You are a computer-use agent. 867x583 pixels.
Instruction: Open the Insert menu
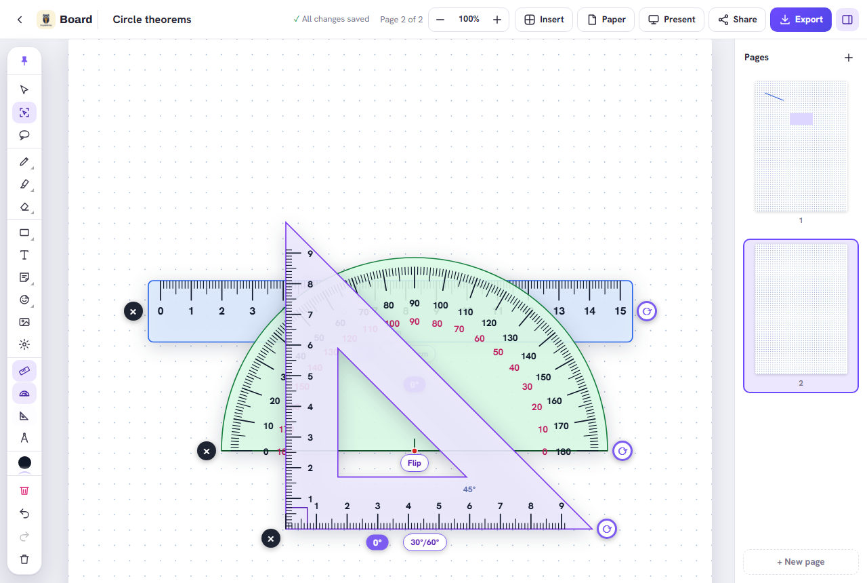(544, 20)
